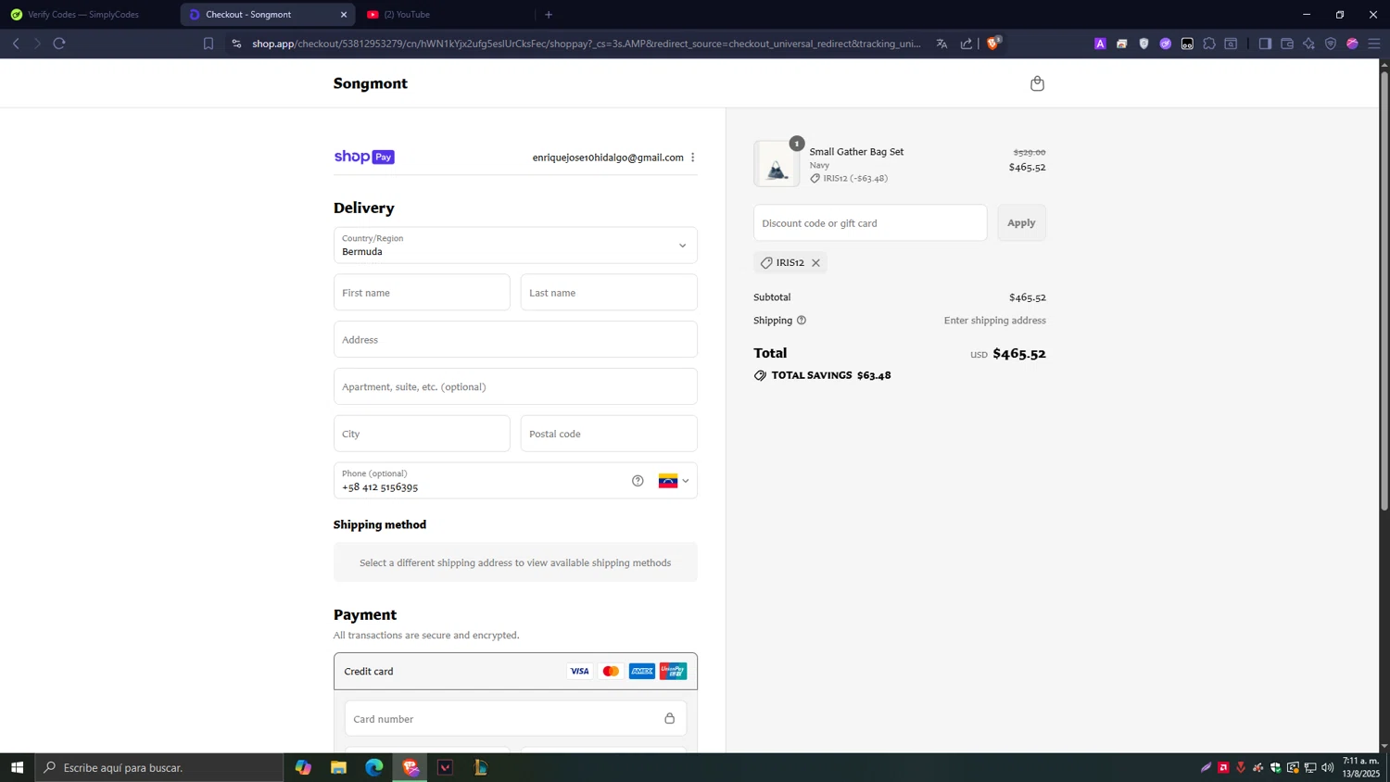1390x782 pixels.
Task: Reload the checkout page
Action: (x=59, y=44)
